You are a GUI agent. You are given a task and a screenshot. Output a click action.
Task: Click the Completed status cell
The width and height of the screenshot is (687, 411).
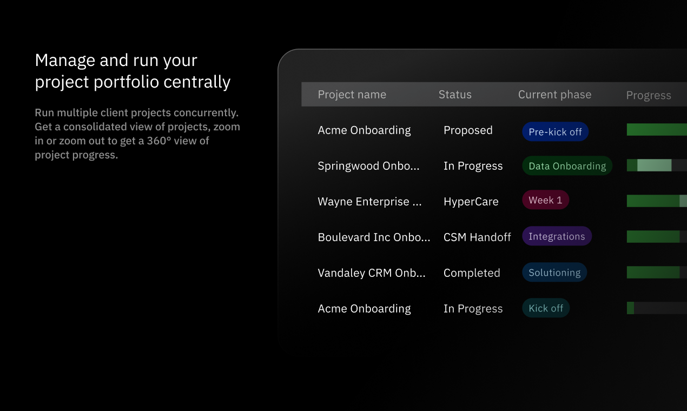(x=472, y=273)
